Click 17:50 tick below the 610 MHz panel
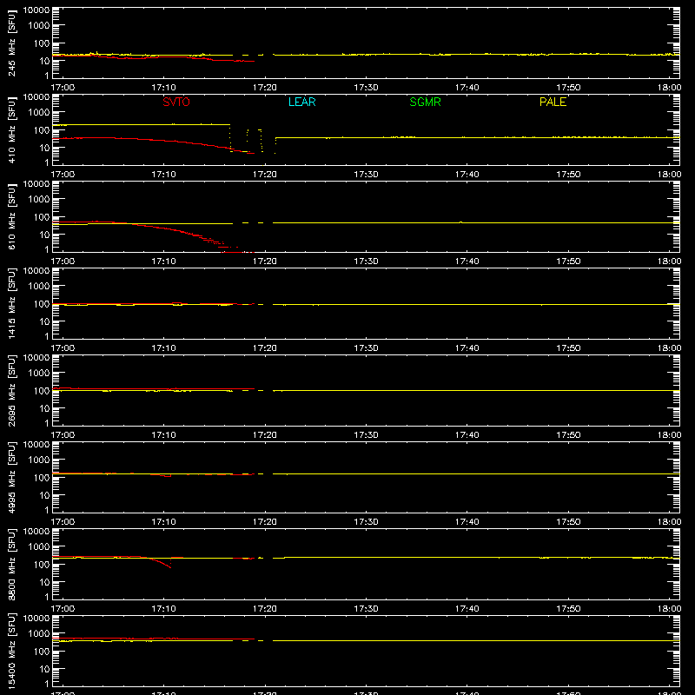 568,261
